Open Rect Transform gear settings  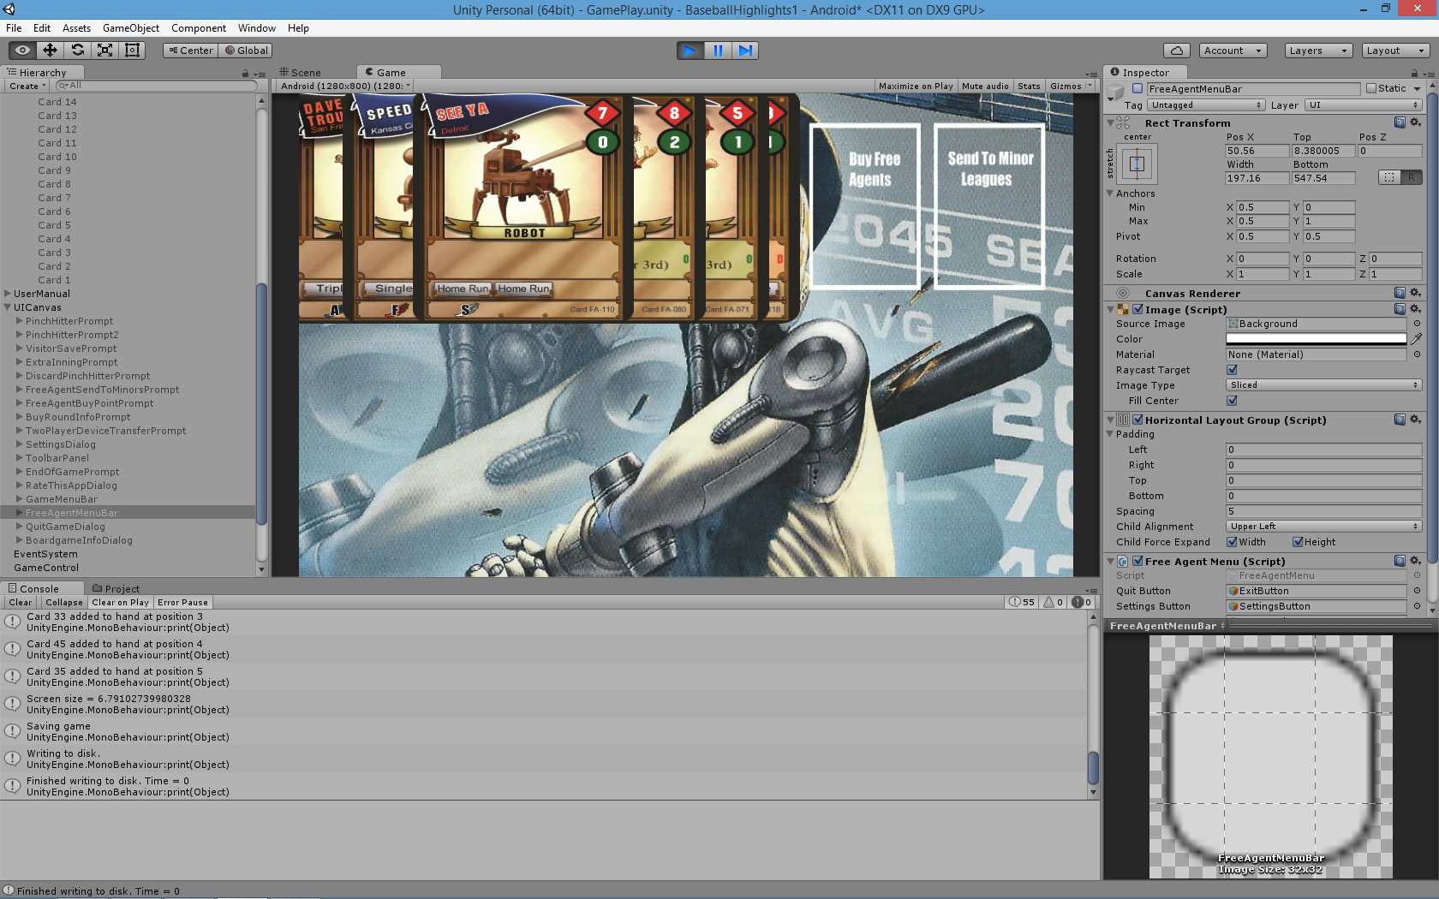(1415, 122)
